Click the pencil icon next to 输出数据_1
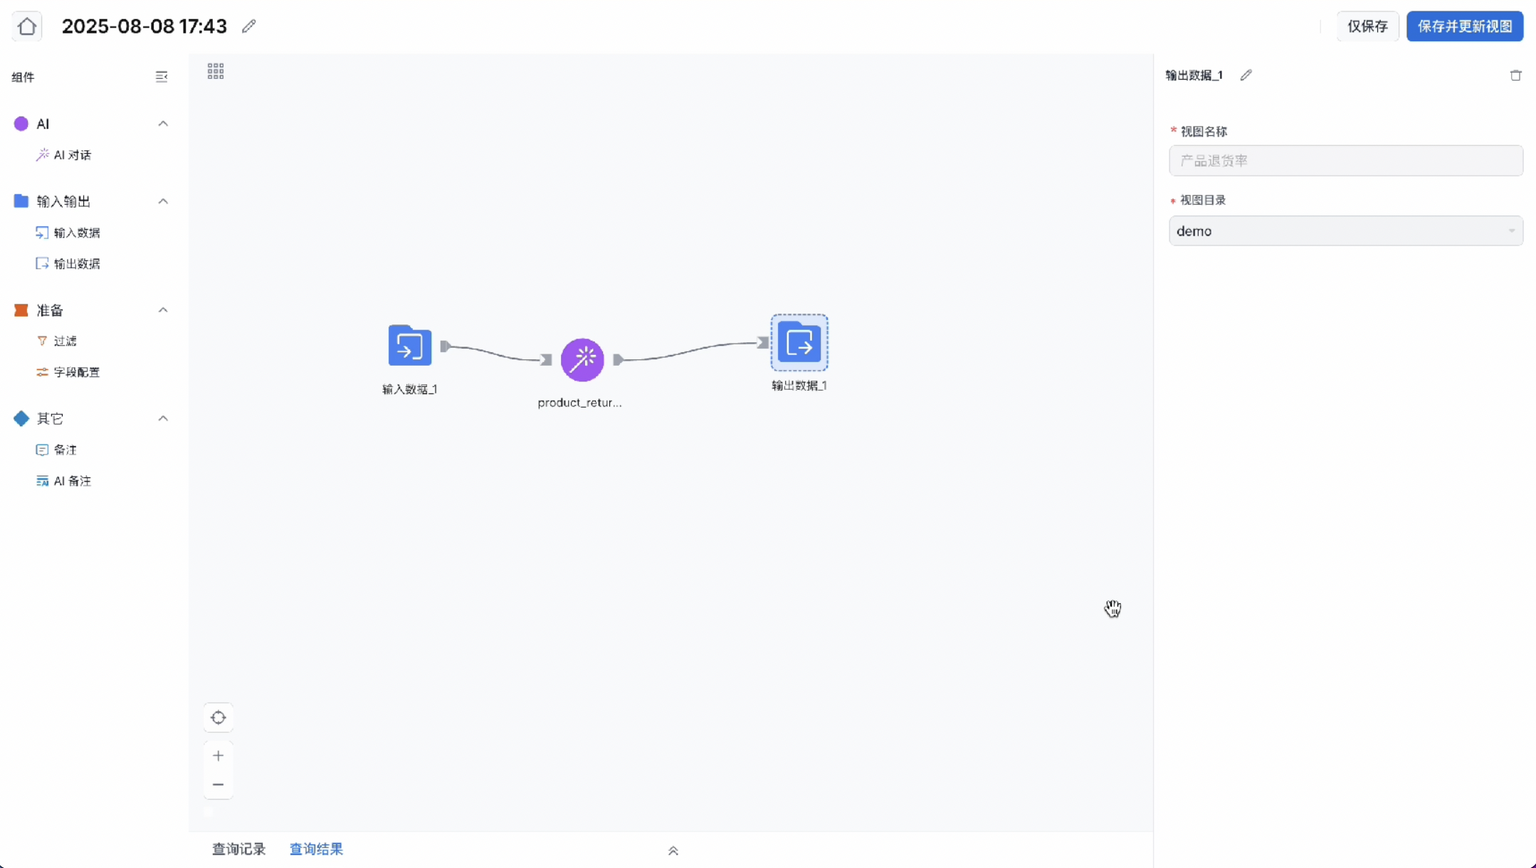Screen dimensions: 1536x868 [x=1246, y=75]
